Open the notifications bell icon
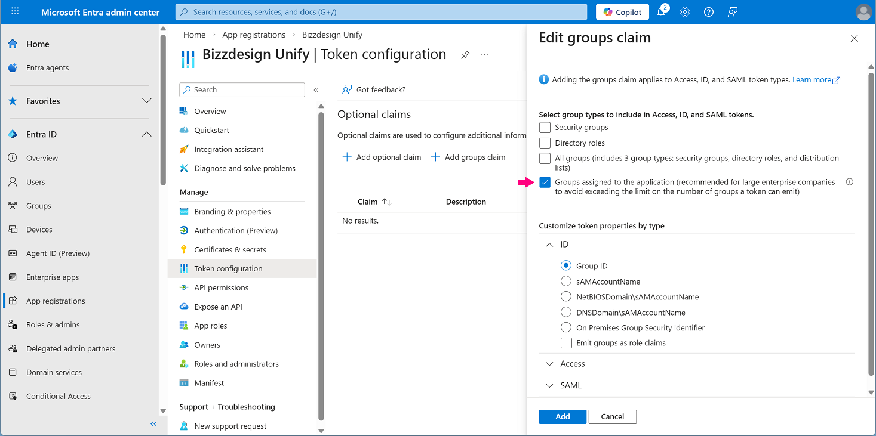876x436 pixels. (662, 12)
